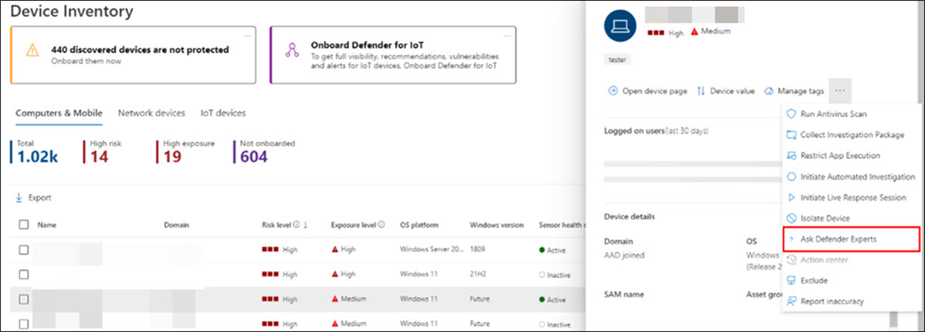This screenshot has height=332, width=925.
Task: Click the tester tag chip
Action: tap(618, 59)
